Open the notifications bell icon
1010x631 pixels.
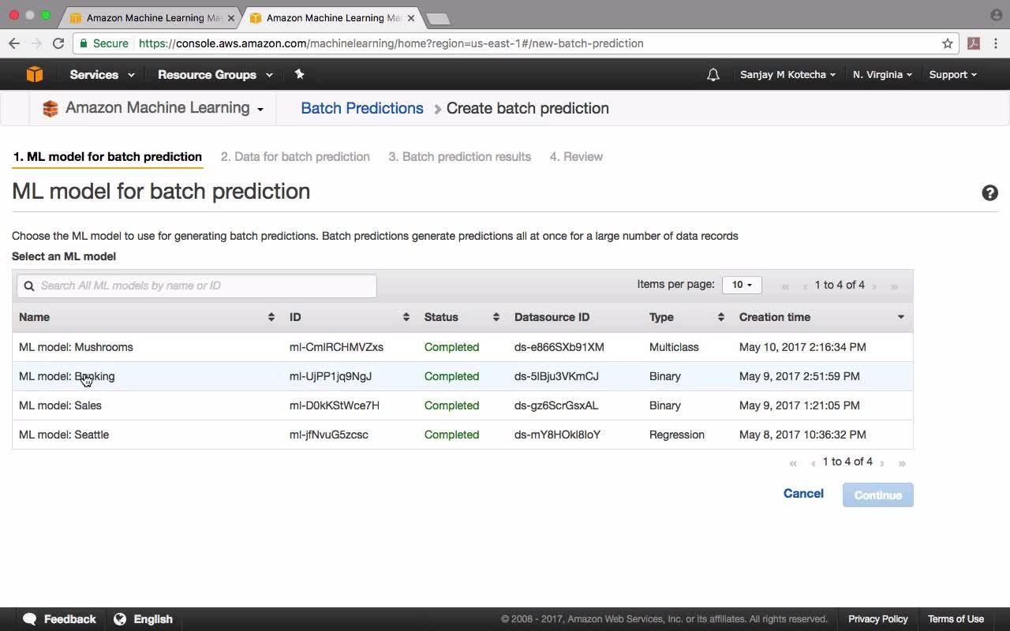pos(713,75)
